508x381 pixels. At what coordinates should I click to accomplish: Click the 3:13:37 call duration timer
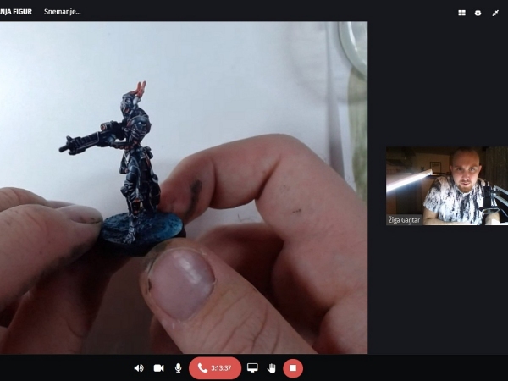pyautogui.click(x=222, y=368)
